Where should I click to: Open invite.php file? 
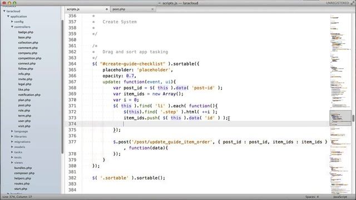[25, 79]
